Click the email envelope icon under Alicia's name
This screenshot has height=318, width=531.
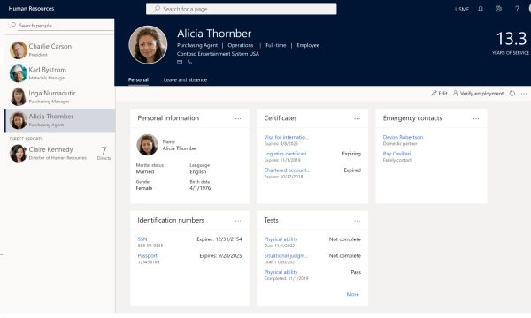[x=180, y=62]
